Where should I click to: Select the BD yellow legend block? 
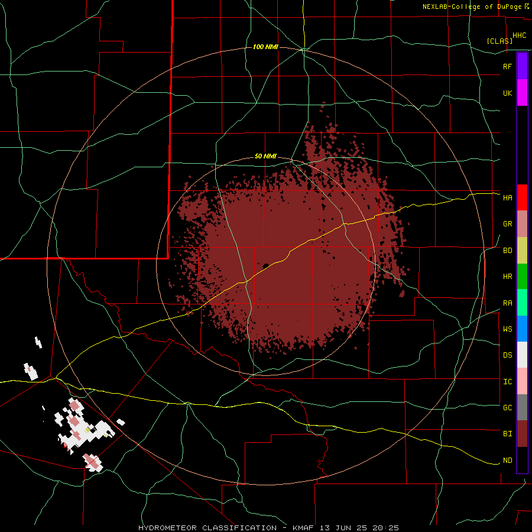click(x=522, y=251)
